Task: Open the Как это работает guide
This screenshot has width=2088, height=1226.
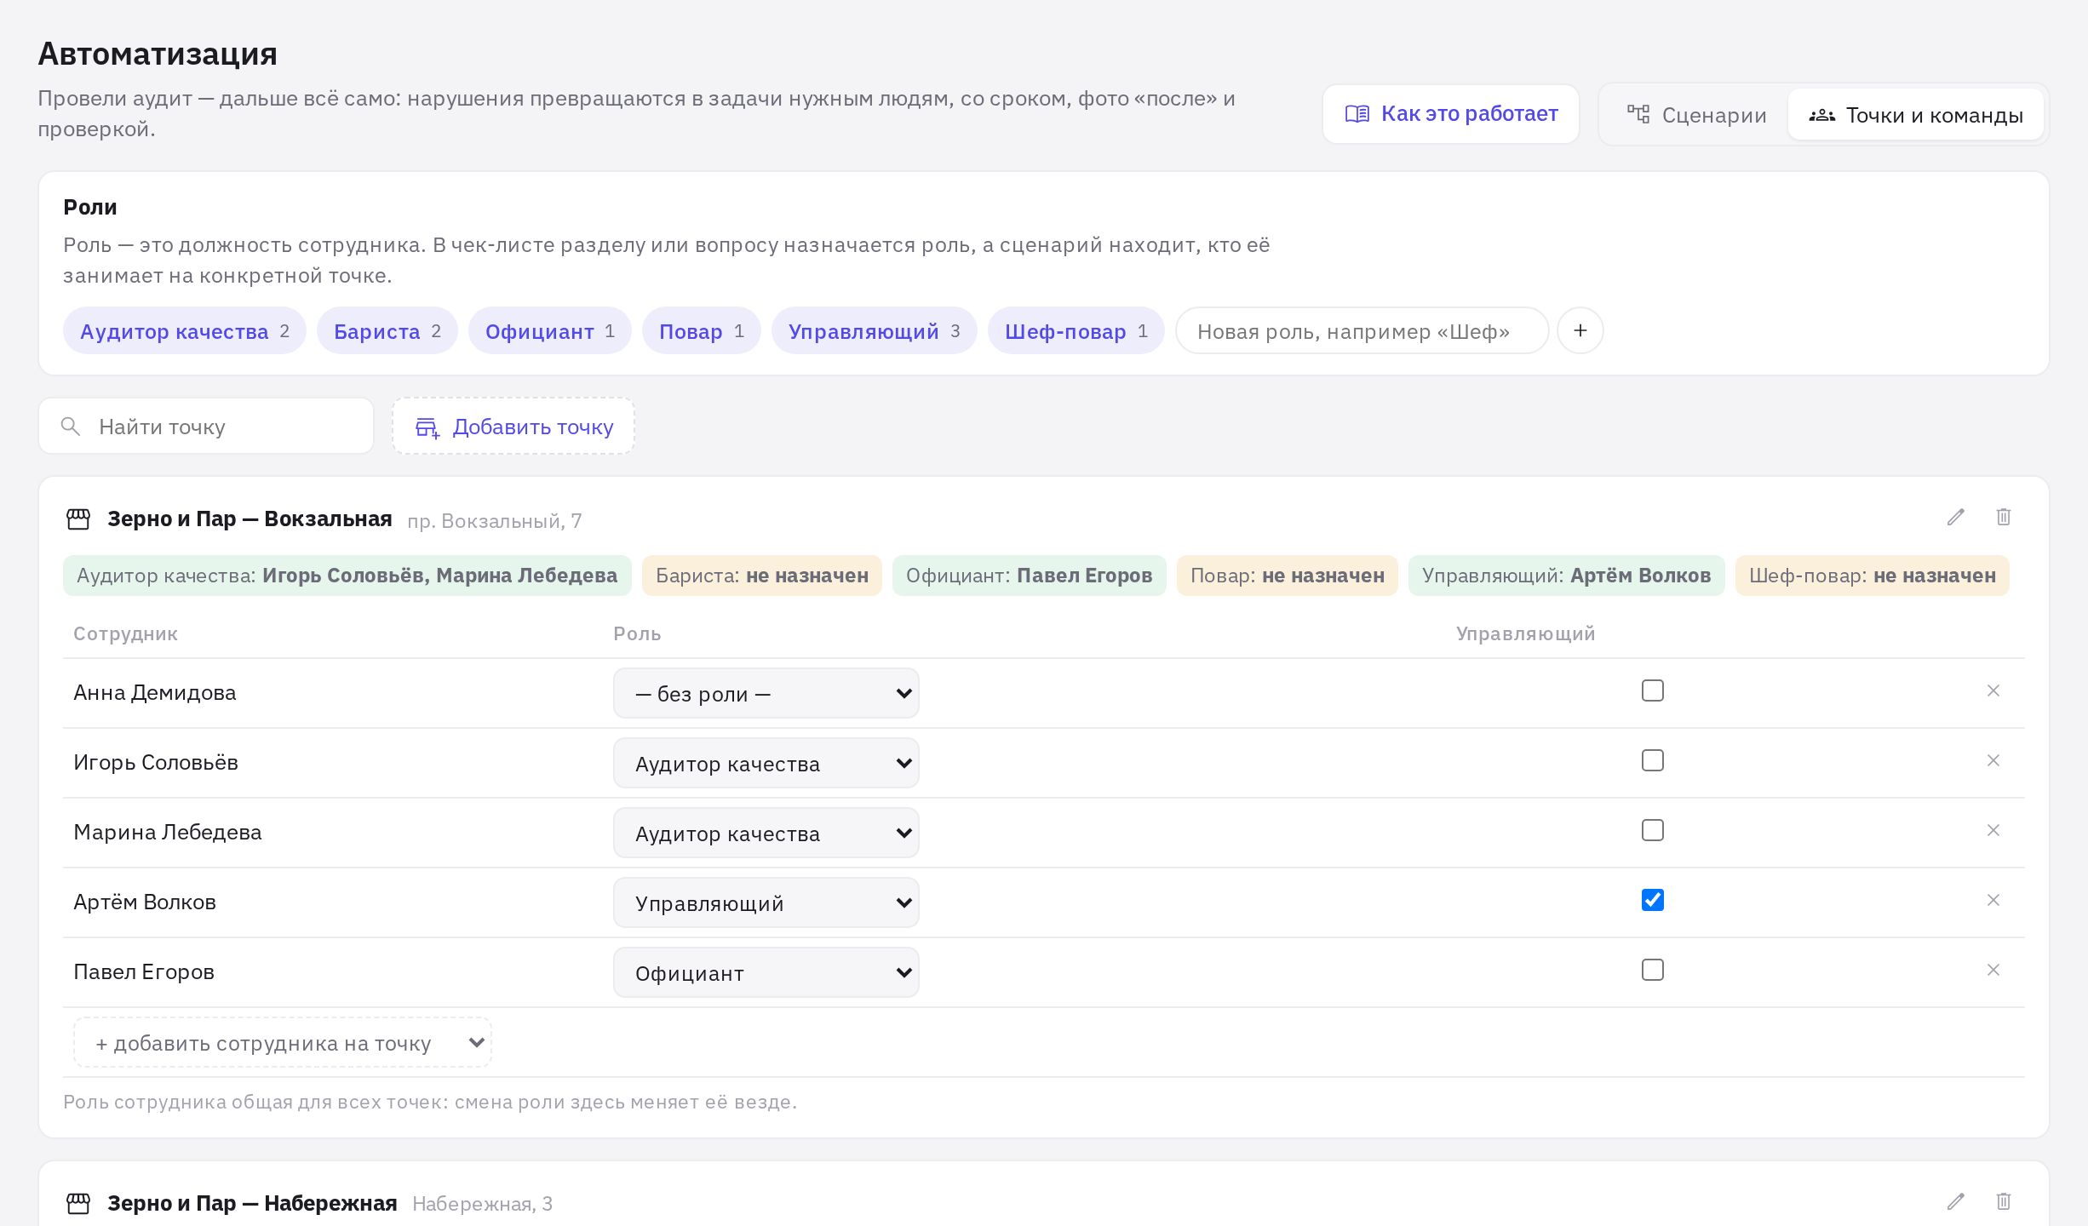Action: pos(1450,114)
